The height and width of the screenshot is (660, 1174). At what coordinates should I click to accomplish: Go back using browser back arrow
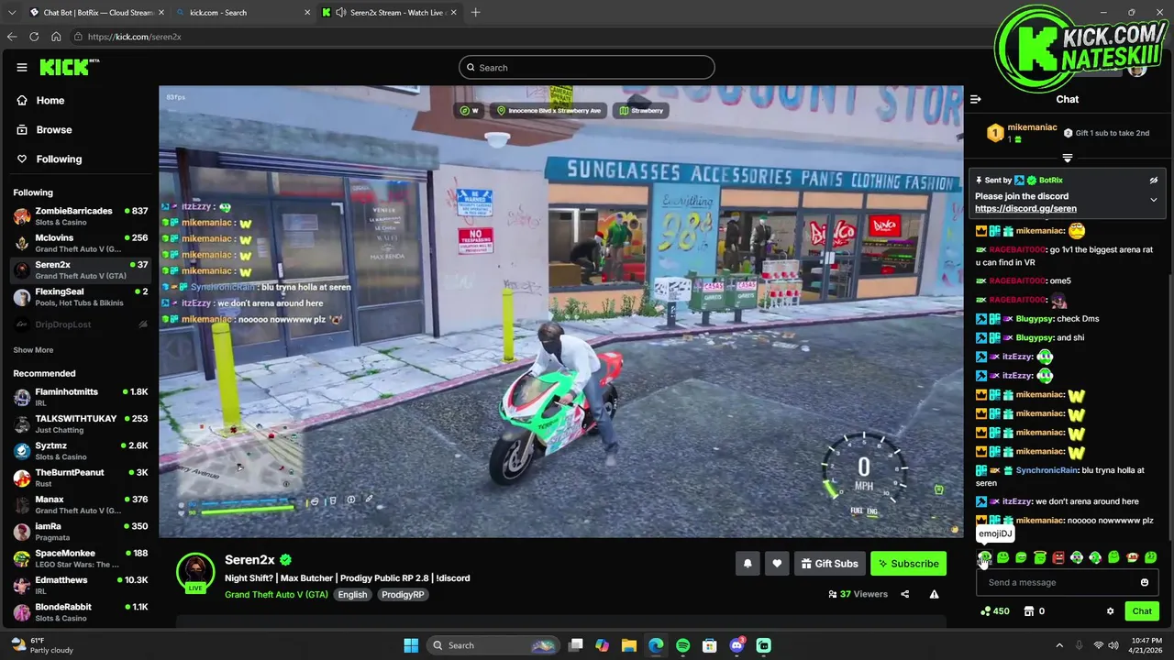pyautogui.click(x=12, y=37)
